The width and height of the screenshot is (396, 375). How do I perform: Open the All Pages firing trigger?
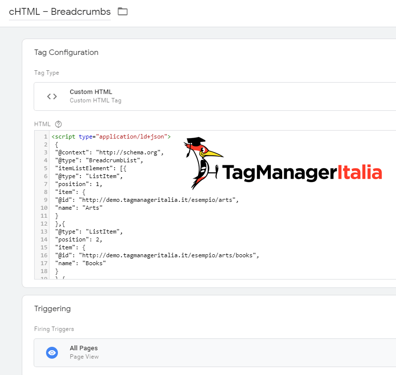coord(215,353)
